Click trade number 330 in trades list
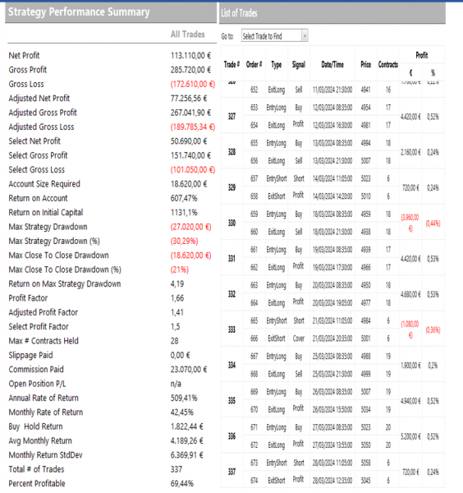Image resolution: width=463 pixels, height=493 pixels. pyautogui.click(x=231, y=223)
